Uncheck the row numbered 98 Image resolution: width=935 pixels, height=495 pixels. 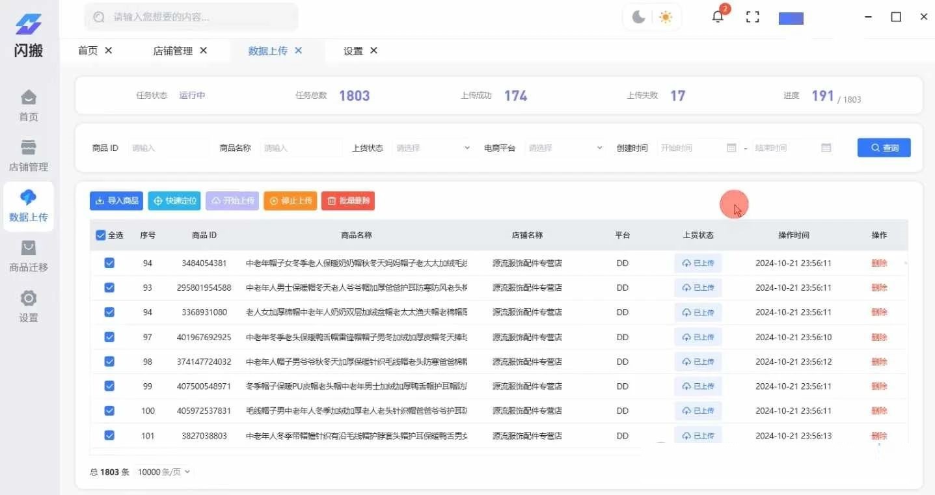pos(109,362)
